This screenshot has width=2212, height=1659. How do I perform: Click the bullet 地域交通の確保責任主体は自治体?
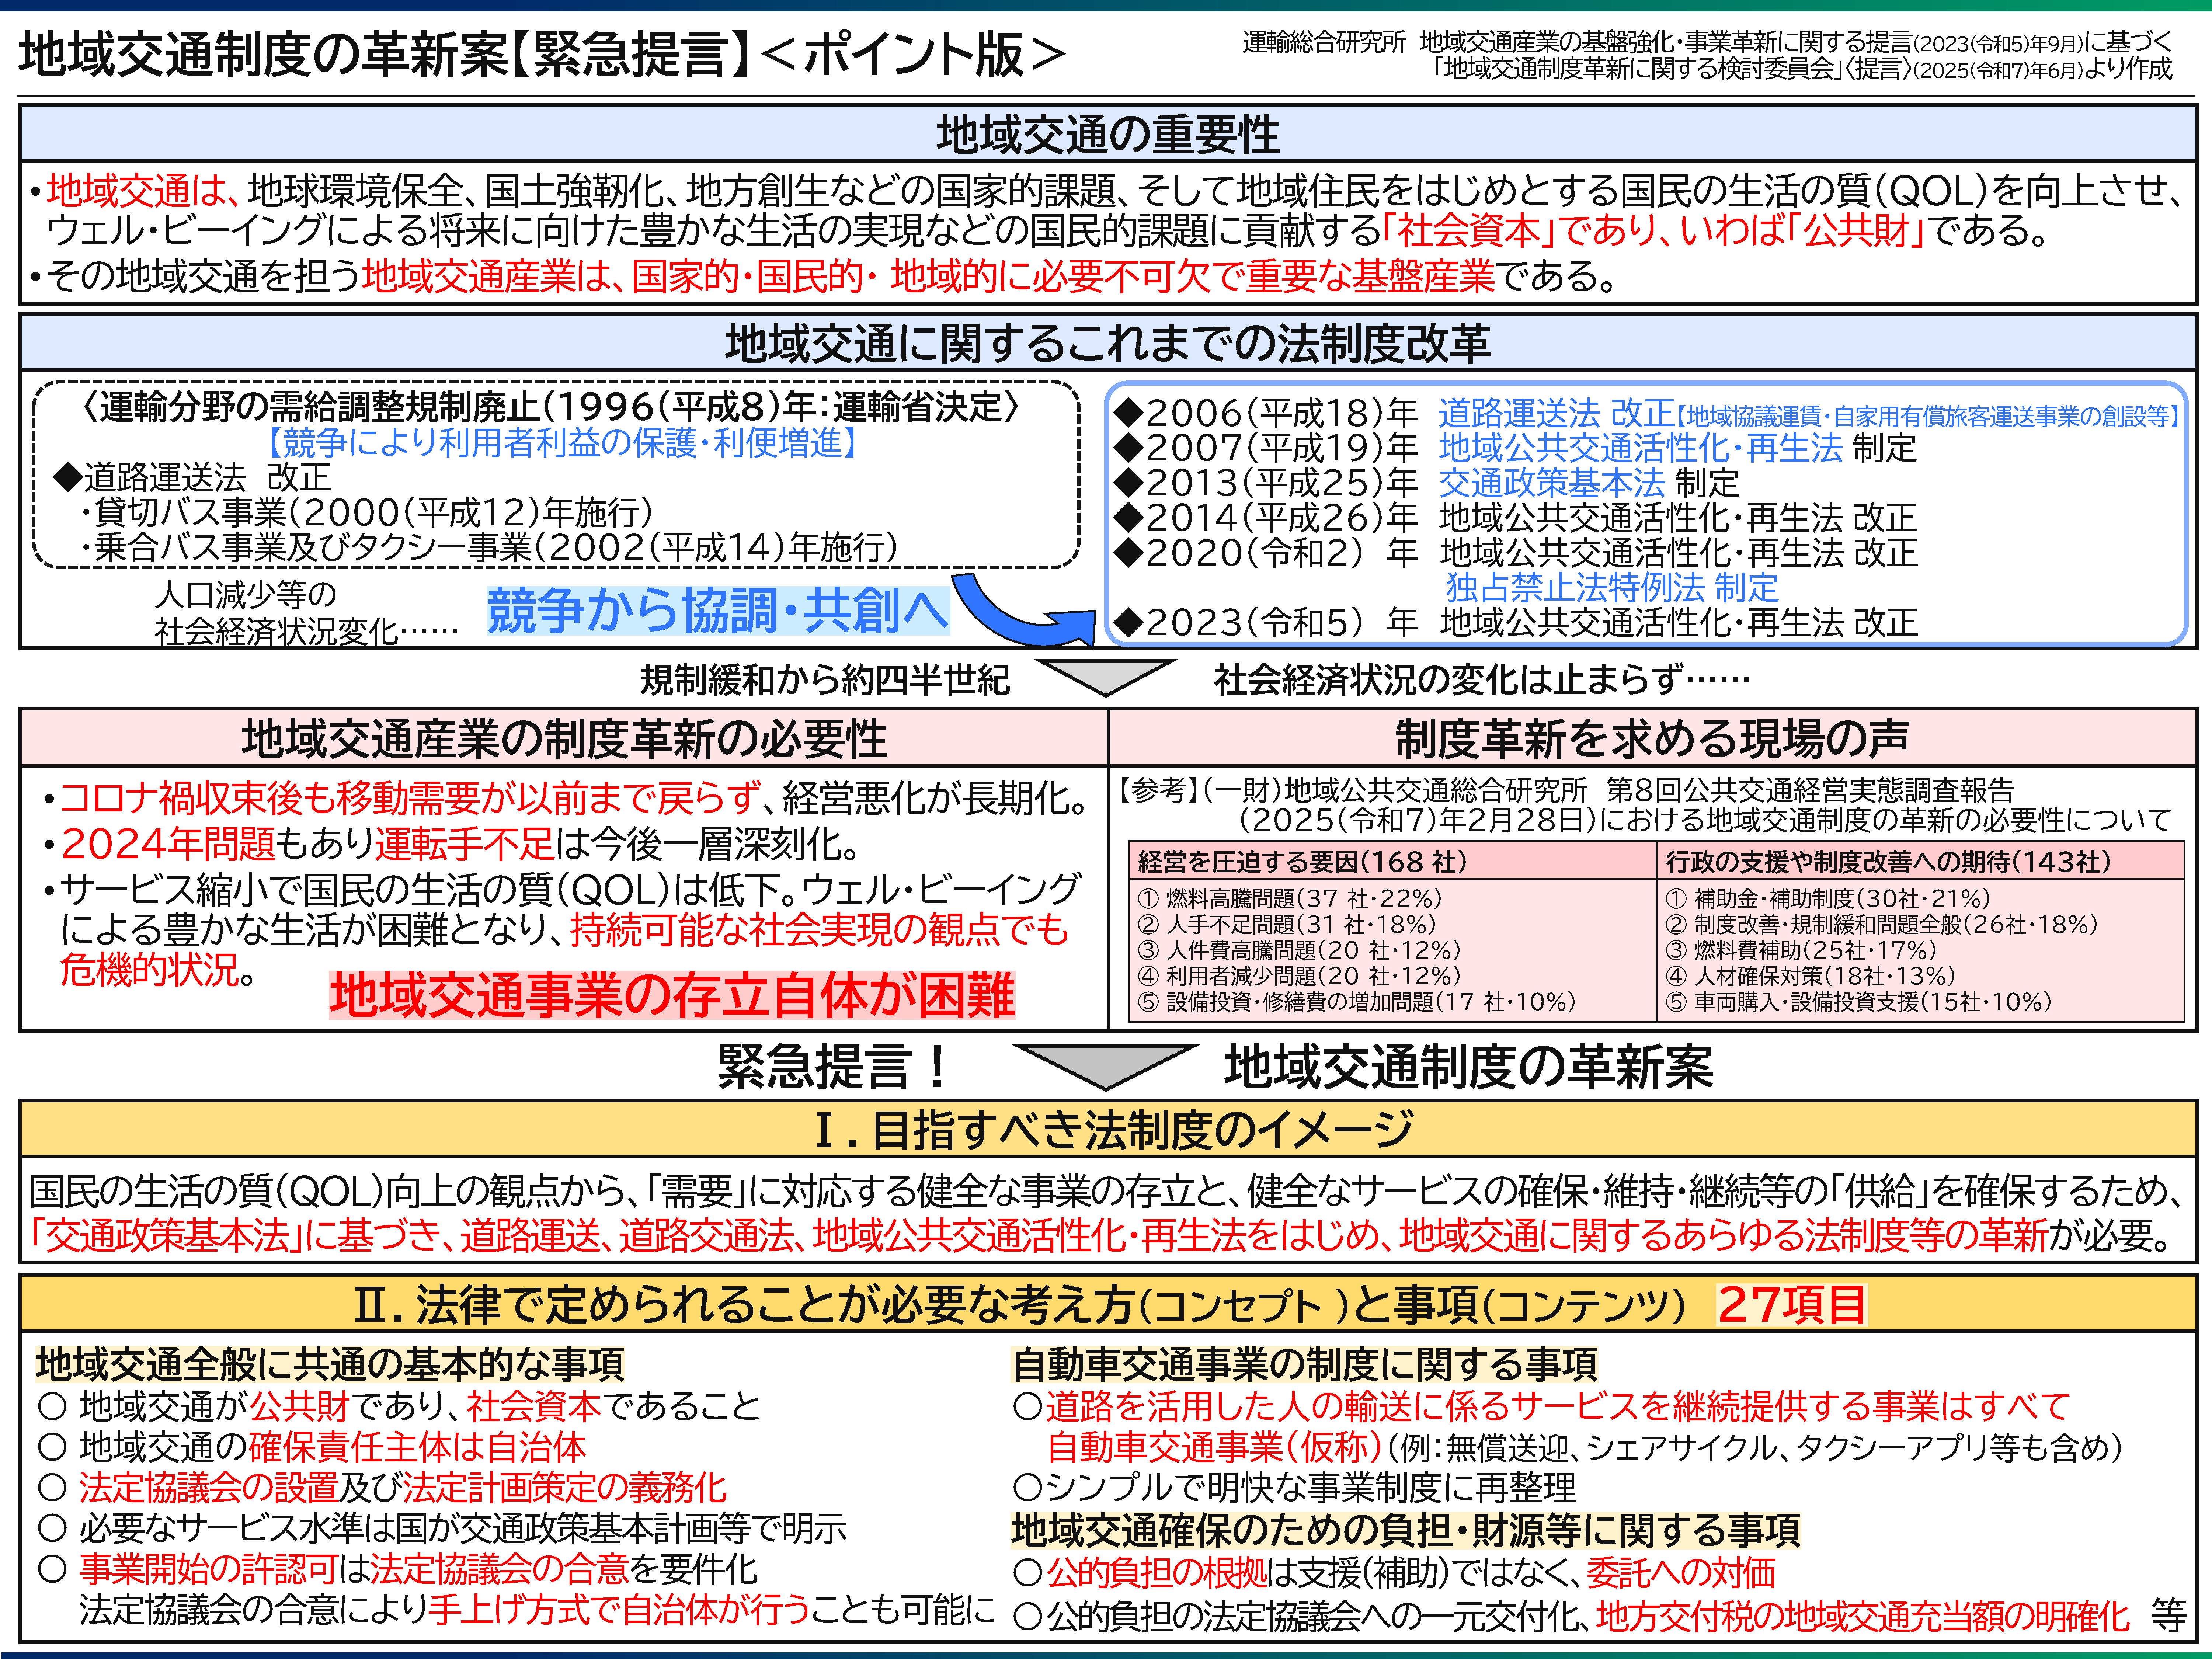311,1447
